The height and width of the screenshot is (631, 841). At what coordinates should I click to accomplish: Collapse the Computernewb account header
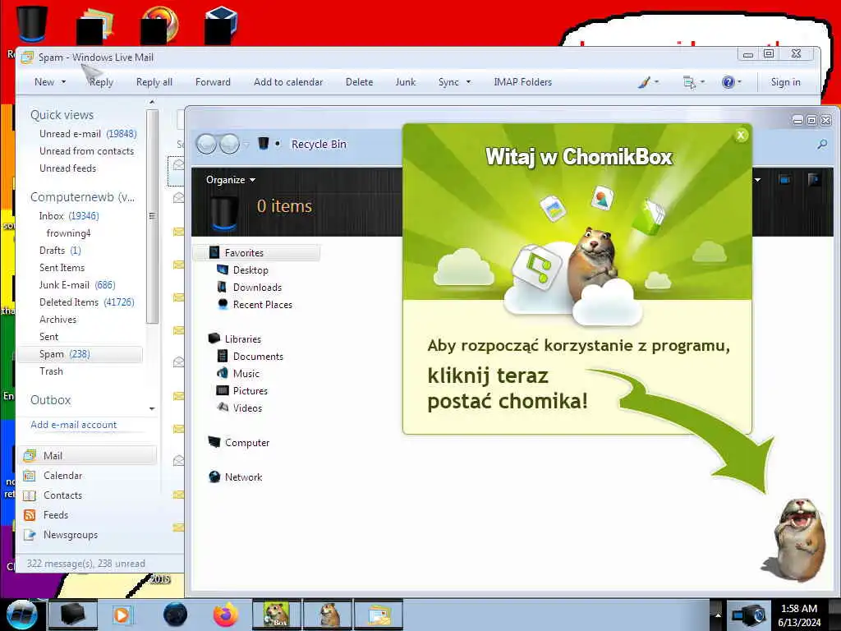83,197
